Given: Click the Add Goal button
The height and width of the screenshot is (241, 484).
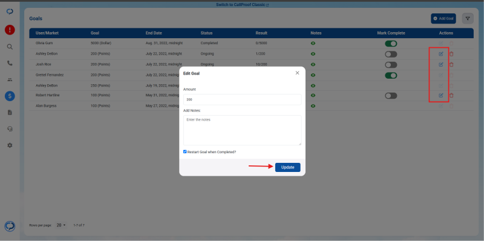Looking at the screenshot, I should (x=443, y=19).
